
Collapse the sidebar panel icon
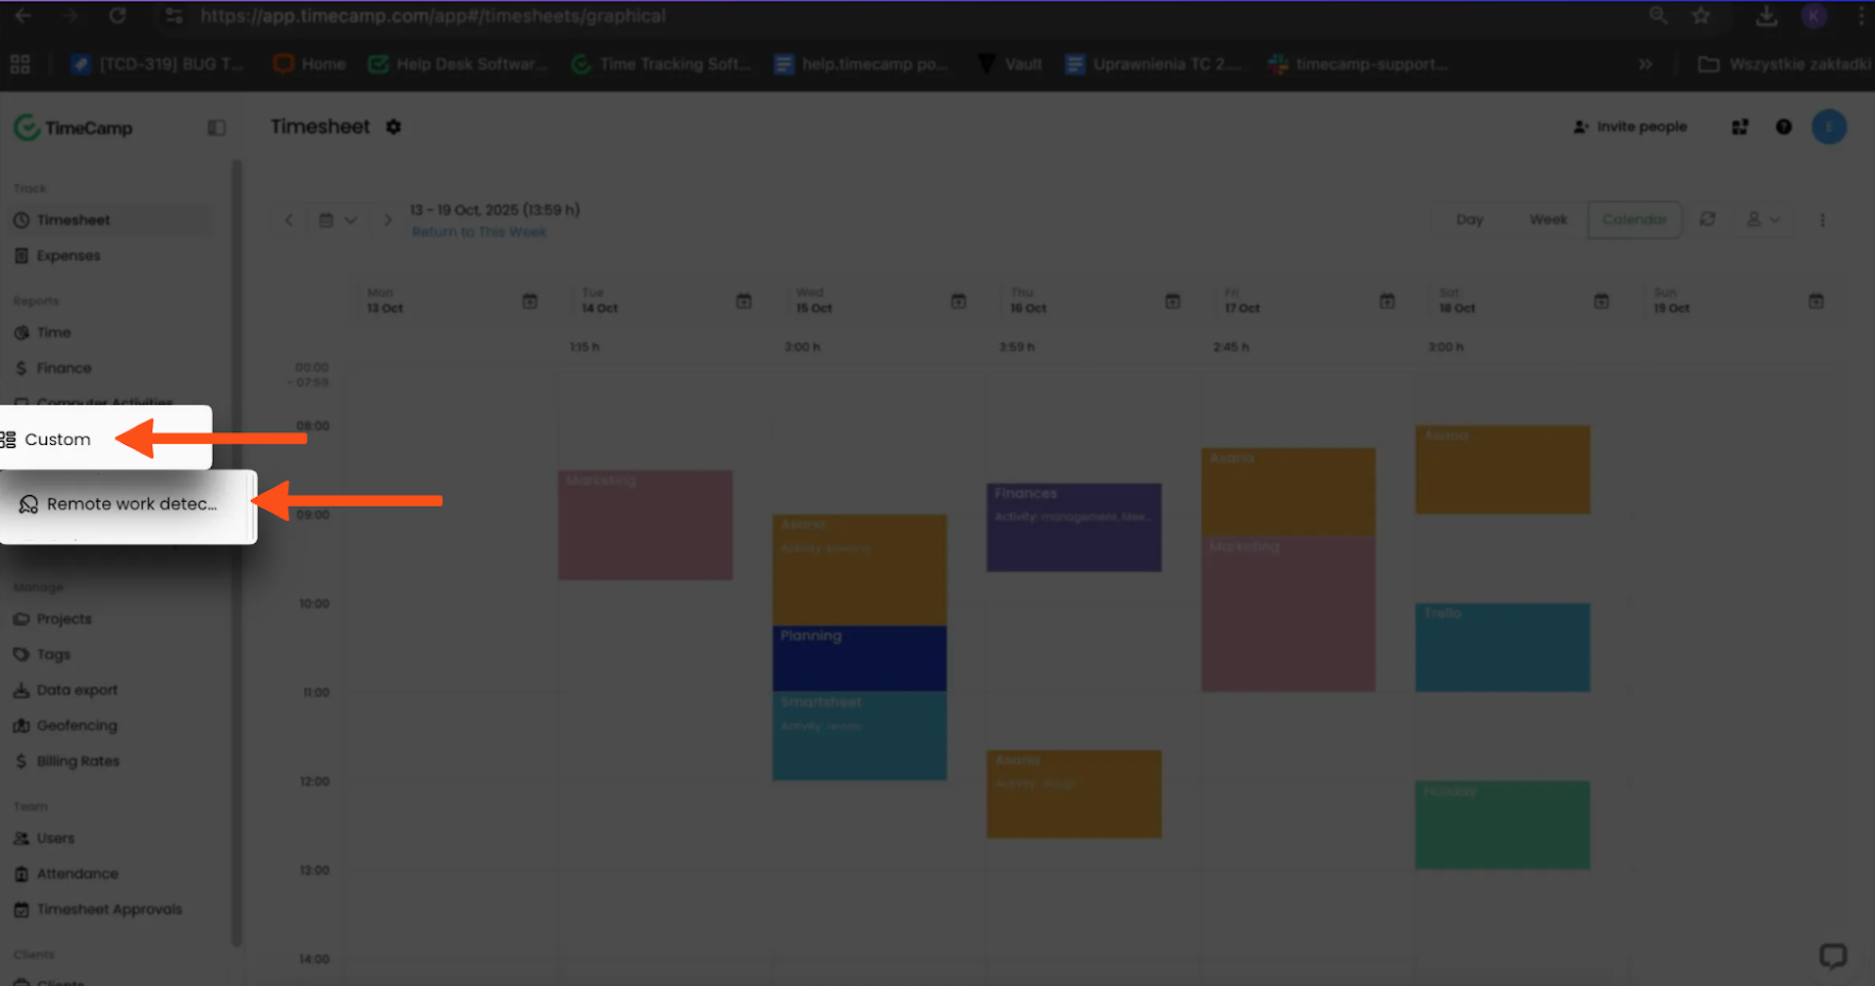217,127
